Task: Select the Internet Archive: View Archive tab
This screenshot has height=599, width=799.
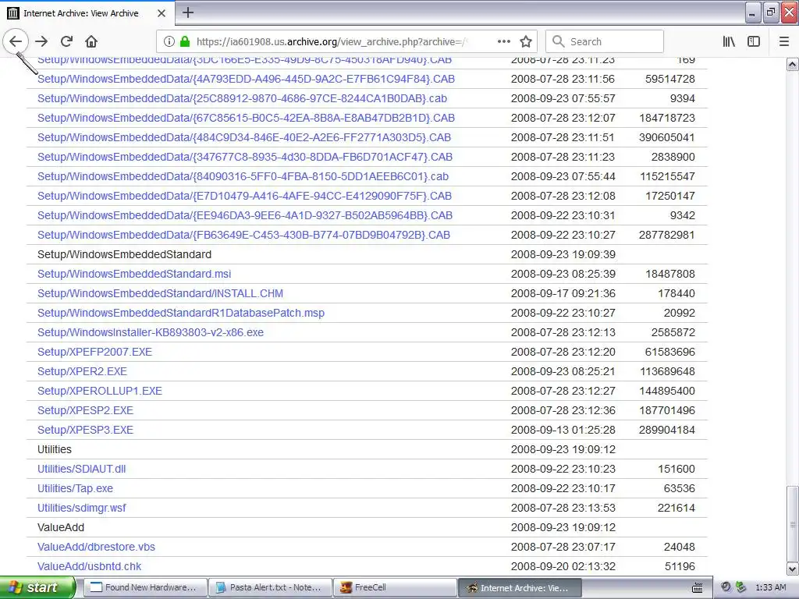Action: 87,12
